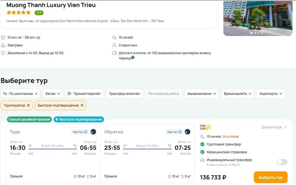Image resolution: width=296 pixels, height=185 pixels.
Task: Click sort arrows icon in По умолчанию
Action: coord(5,94)
